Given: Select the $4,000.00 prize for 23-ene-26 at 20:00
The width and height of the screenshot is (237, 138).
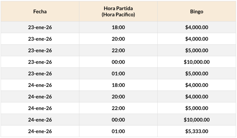Looking at the screenshot, I should point(197,39).
